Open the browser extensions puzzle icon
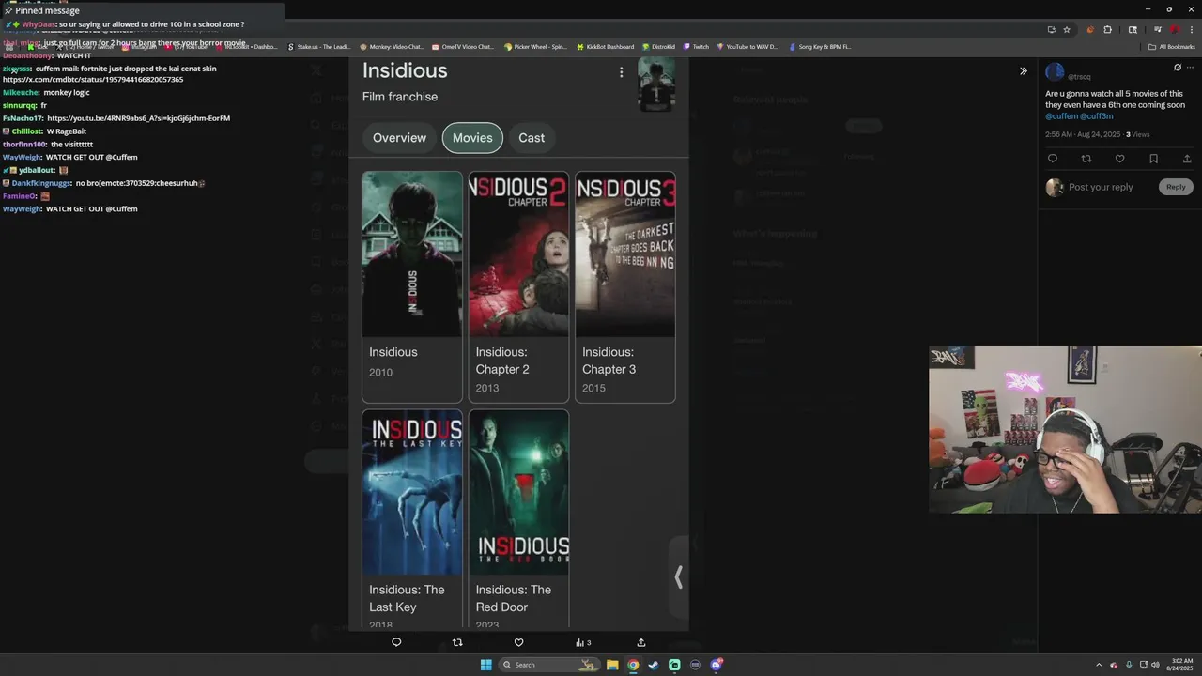 click(x=1107, y=29)
